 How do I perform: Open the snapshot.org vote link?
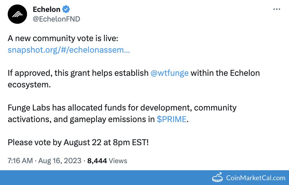coord(69,50)
